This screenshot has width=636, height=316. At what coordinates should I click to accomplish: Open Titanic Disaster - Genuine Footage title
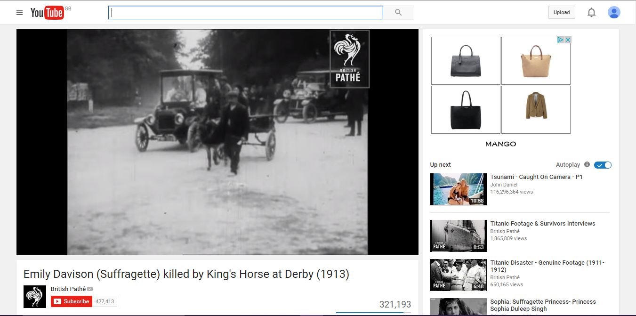tap(547, 266)
